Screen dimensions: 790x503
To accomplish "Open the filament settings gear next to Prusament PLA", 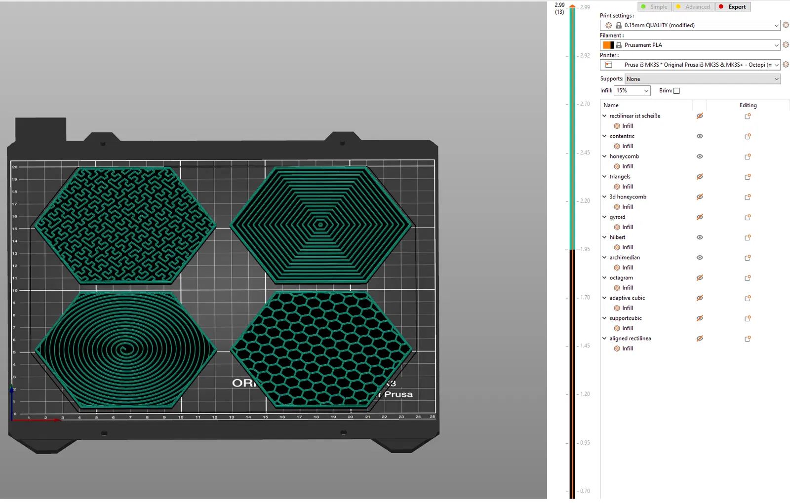I will tap(786, 45).
